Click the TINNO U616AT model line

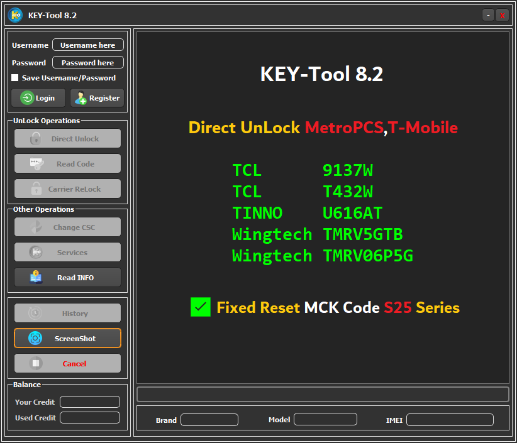(x=308, y=213)
